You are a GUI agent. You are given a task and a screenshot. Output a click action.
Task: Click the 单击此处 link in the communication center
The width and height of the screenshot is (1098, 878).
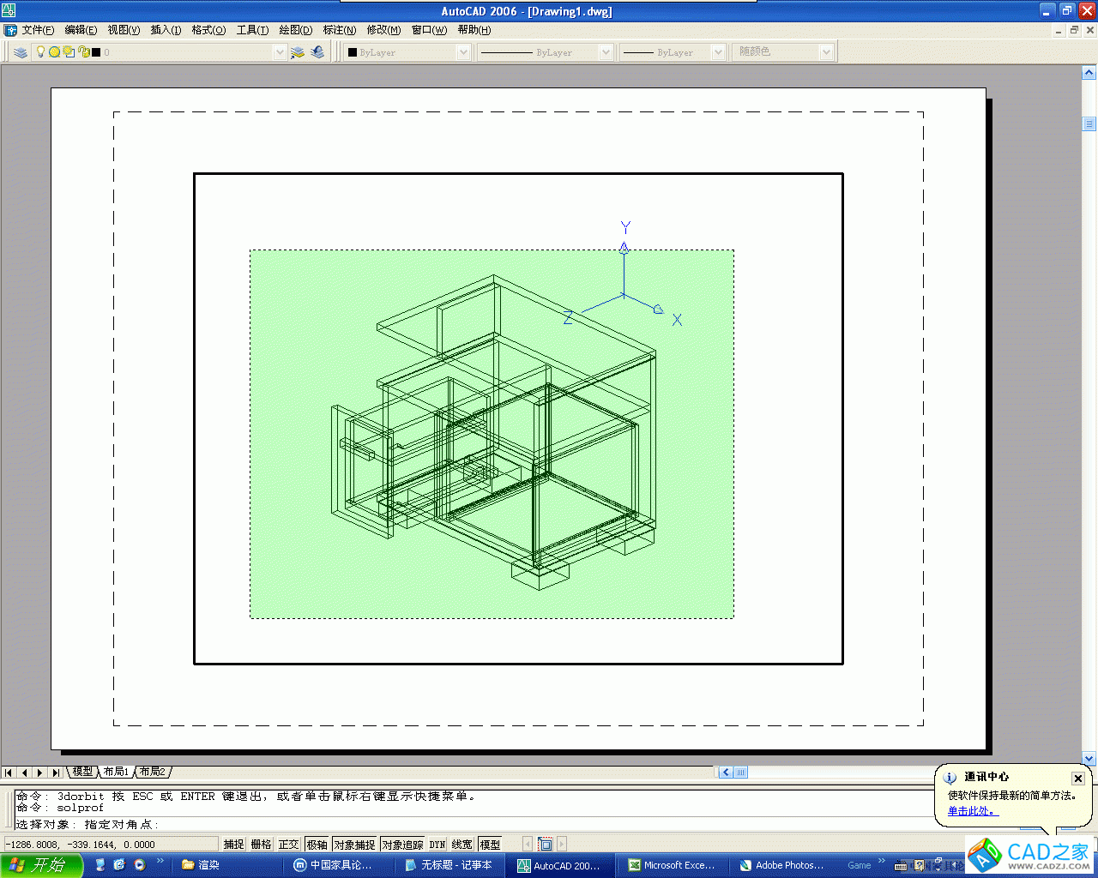click(970, 810)
